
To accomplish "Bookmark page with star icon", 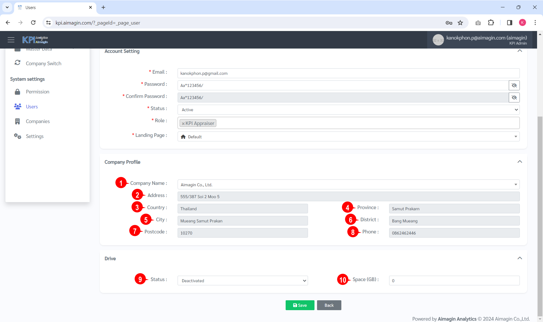I will (x=460, y=23).
